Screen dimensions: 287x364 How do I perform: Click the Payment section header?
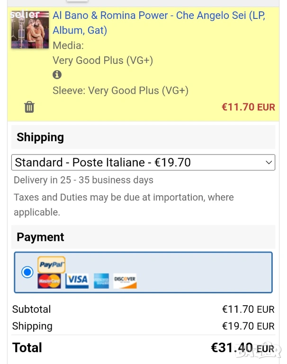click(x=40, y=237)
